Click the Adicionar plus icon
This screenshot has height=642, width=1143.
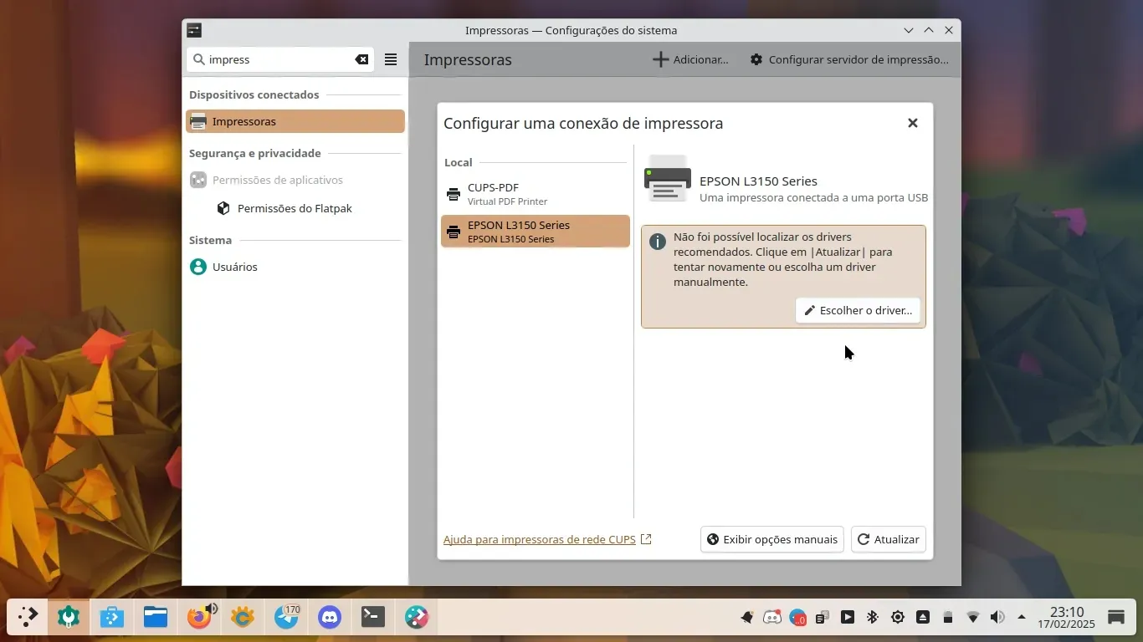(x=661, y=59)
